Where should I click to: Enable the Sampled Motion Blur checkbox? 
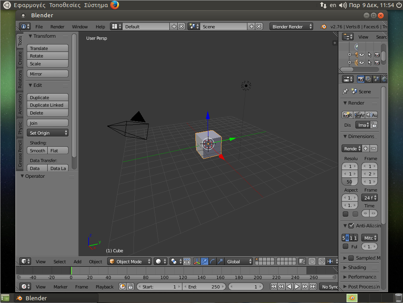coord(351,258)
